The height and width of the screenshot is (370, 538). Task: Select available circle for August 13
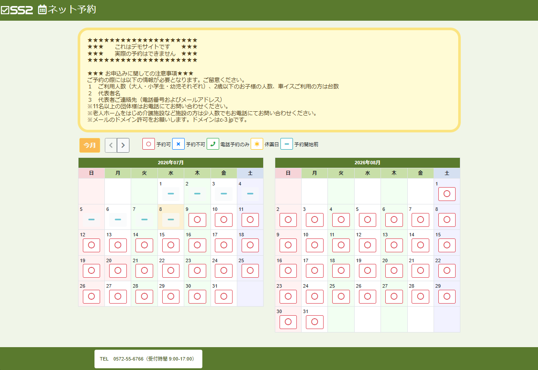394,245
